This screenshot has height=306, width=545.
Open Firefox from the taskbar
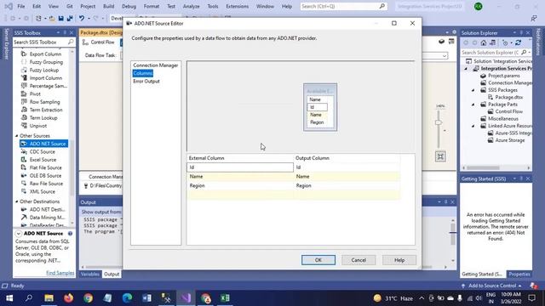(68, 298)
